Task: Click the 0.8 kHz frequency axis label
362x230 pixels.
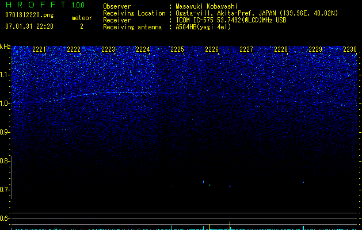Action: 5,161
